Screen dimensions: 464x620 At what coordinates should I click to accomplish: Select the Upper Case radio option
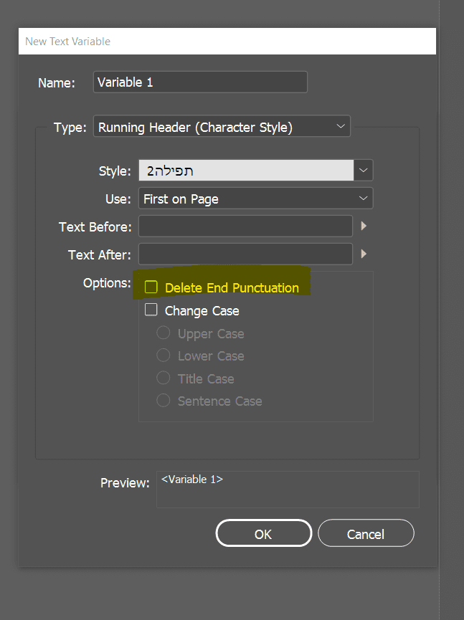tap(164, 333)
